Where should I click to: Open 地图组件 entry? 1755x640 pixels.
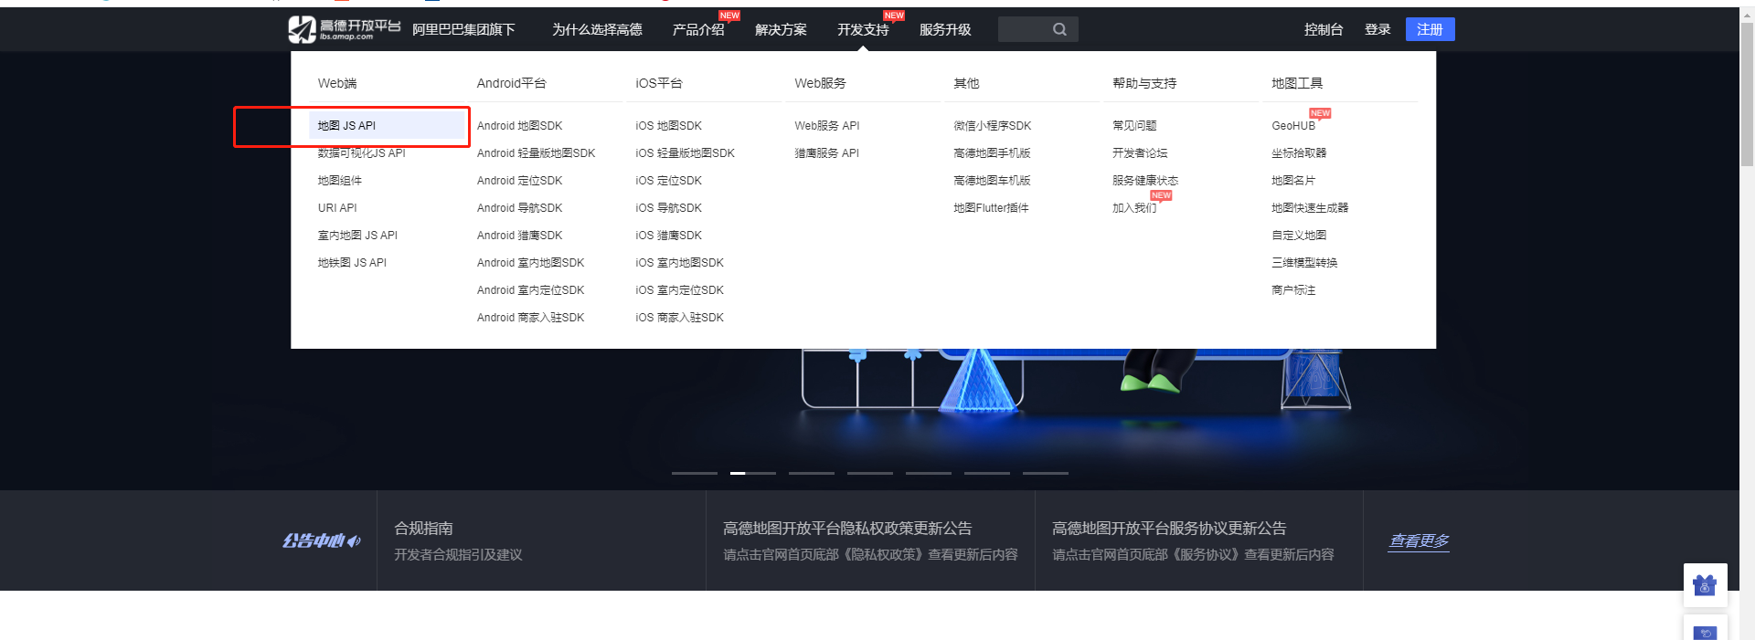point(339,181)
